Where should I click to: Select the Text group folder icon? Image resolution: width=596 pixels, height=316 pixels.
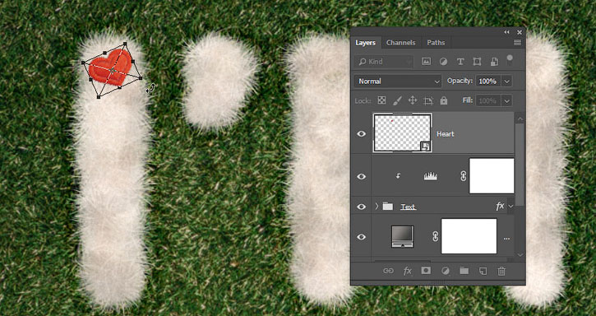[388, 207]
